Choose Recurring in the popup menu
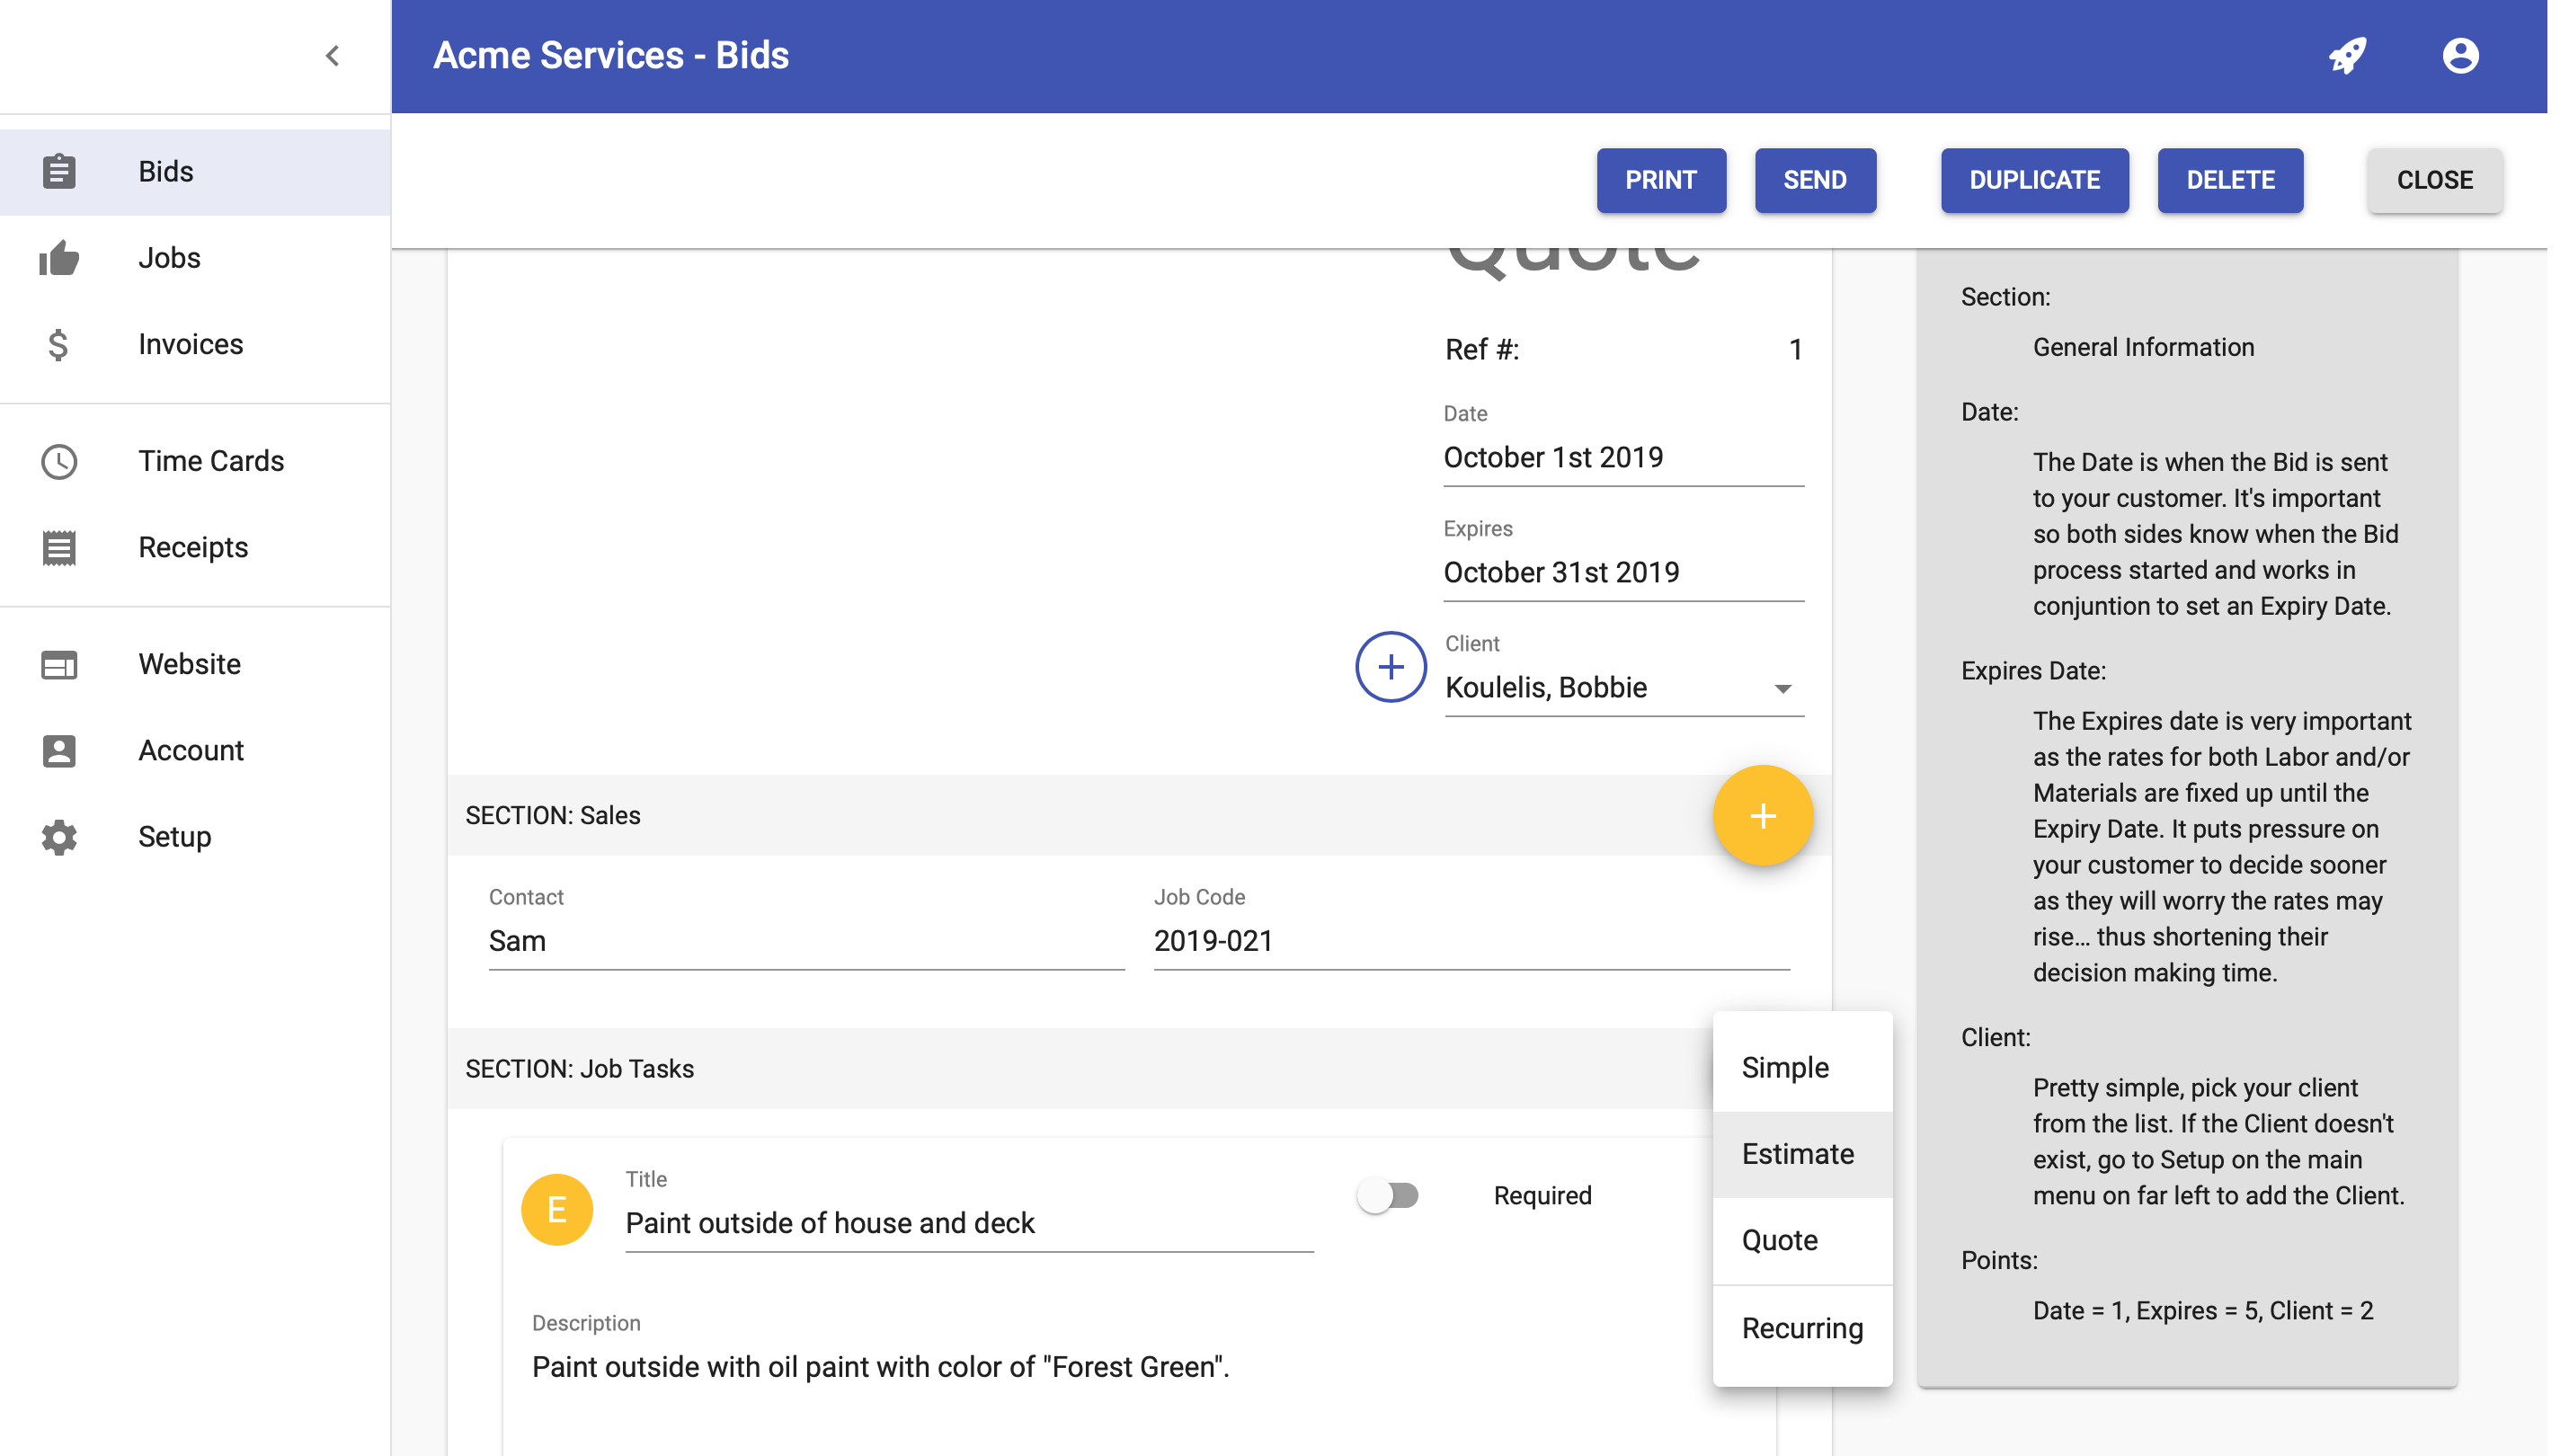This screenshot has height=1456, width=2560. point(1802,1328)
